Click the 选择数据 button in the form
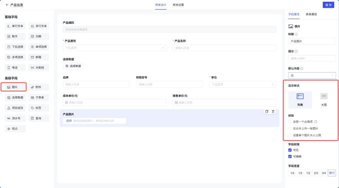The image size is (339, 188). [73, 66]
